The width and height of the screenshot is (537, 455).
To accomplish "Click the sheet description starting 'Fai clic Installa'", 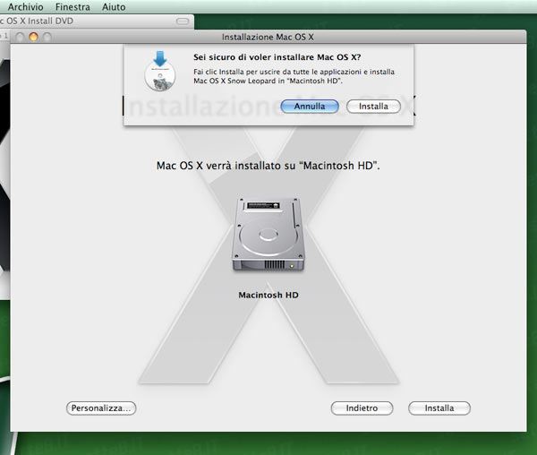I will click(x=294, y=76).
